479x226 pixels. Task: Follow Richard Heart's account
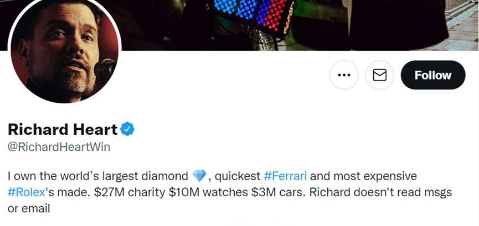[x=432, y=75]
